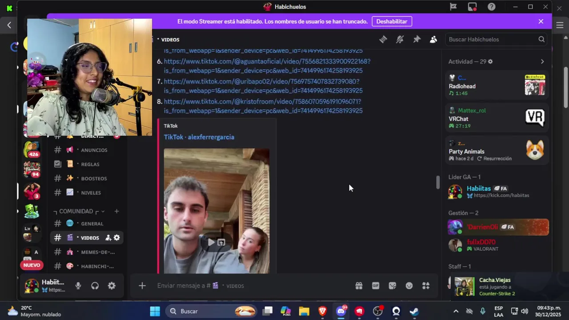The height and width of the screenshot is (320, 569).
Task: Select the Minecraft creeper server icon
Action: pos(32,211)
